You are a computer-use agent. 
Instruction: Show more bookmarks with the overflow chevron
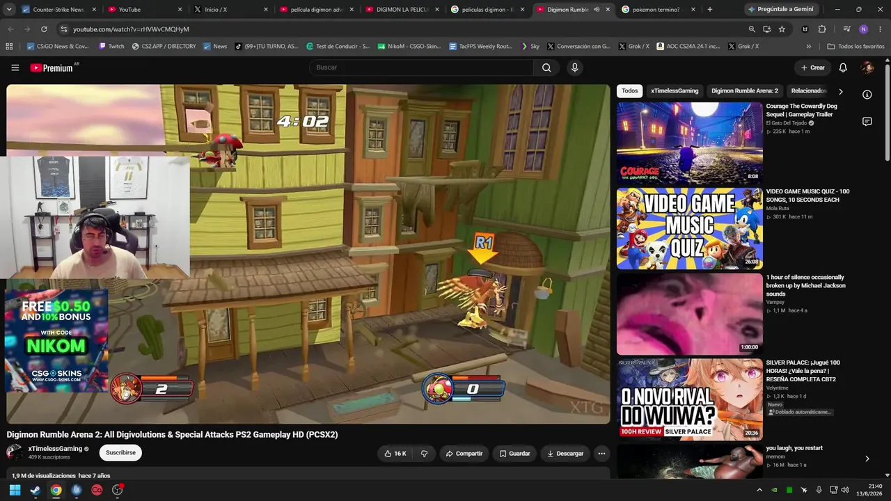808,47
